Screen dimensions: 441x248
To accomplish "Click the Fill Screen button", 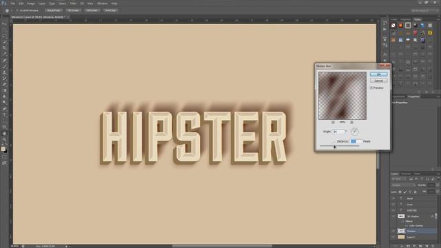I will (92, 10).
